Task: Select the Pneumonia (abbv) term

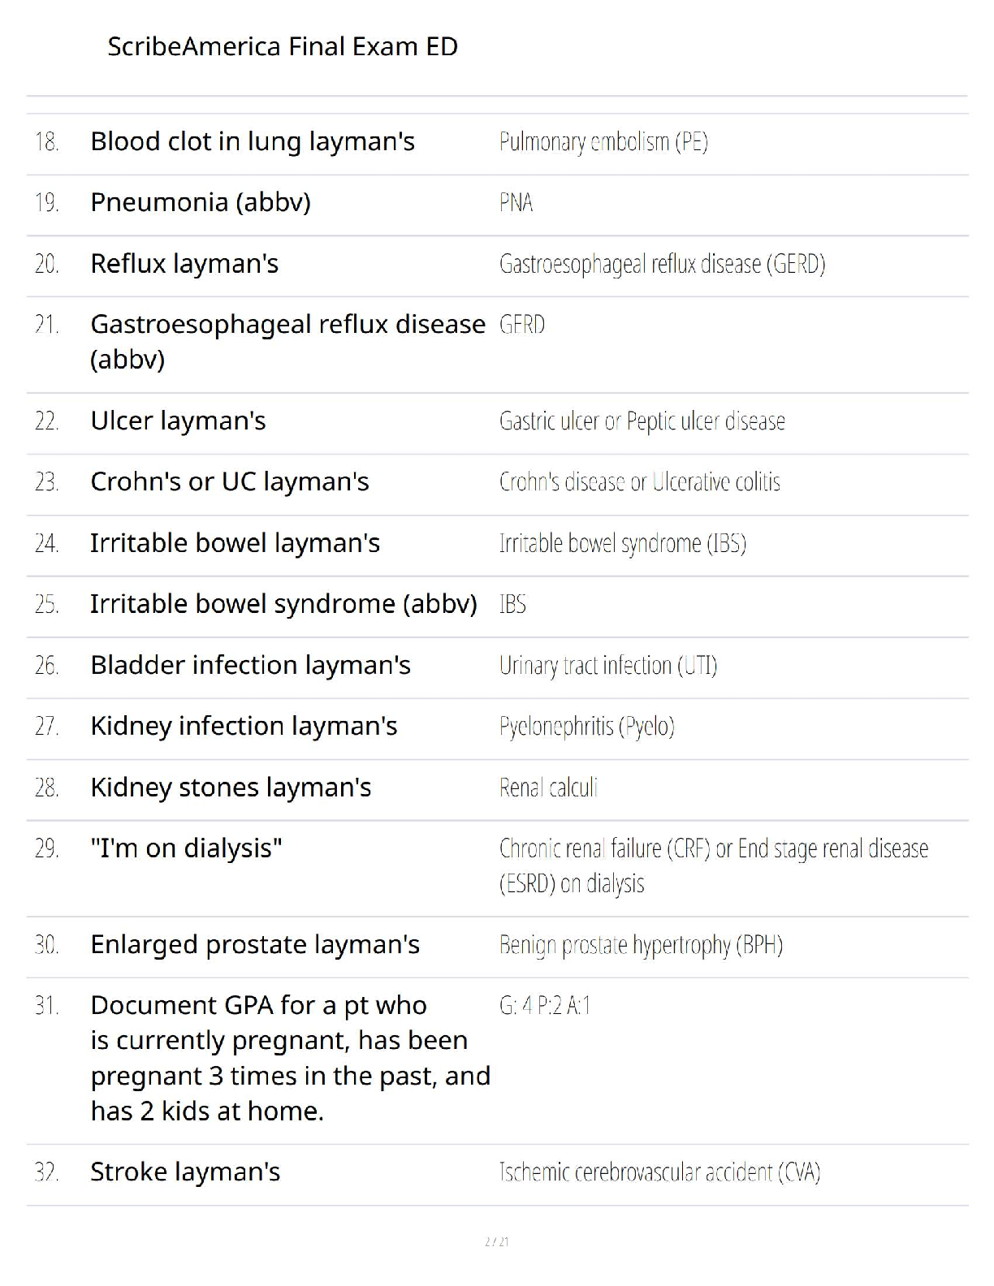Action: [x=201, y=202]
